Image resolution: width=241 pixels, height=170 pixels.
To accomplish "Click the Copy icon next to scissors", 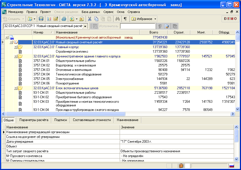I will pyautogui.click(x=97, y=19).
